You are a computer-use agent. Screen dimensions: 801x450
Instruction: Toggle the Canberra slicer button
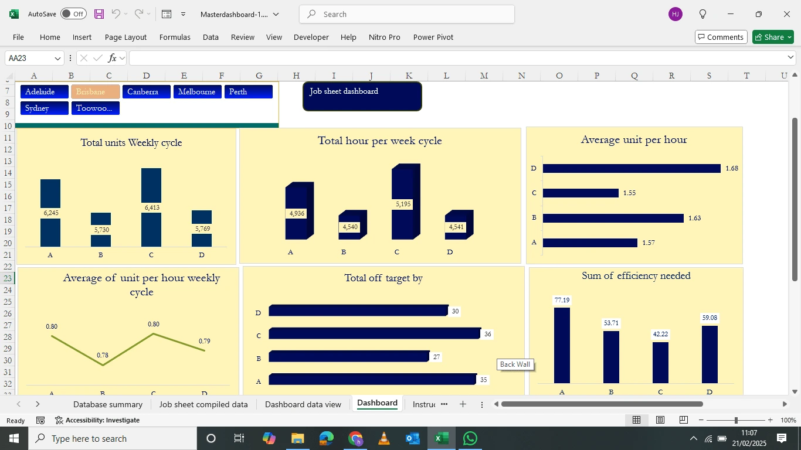coord(147,92)
